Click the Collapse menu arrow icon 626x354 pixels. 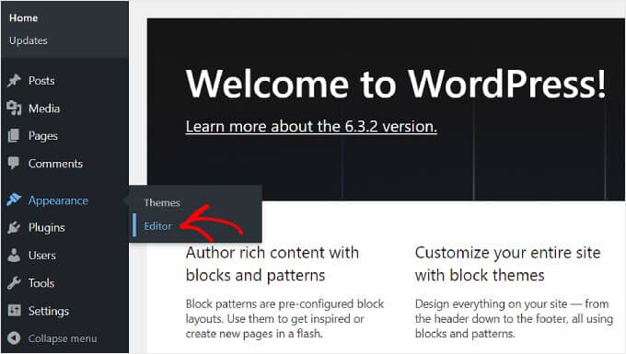click(14, 338)
